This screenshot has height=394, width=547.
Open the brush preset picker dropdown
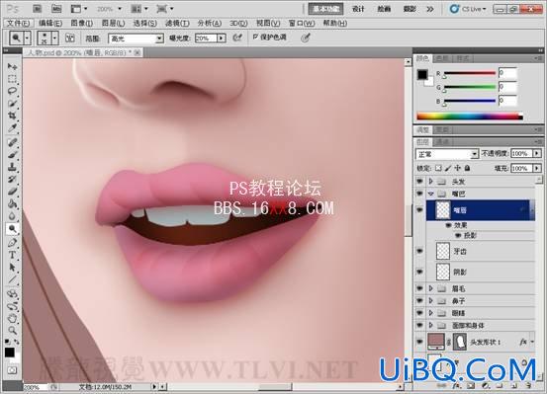54,38
